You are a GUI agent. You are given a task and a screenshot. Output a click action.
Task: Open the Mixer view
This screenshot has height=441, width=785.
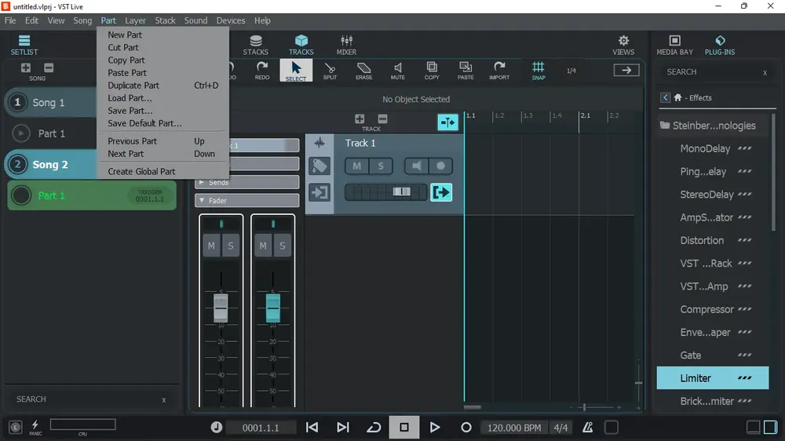pos(346,45)
